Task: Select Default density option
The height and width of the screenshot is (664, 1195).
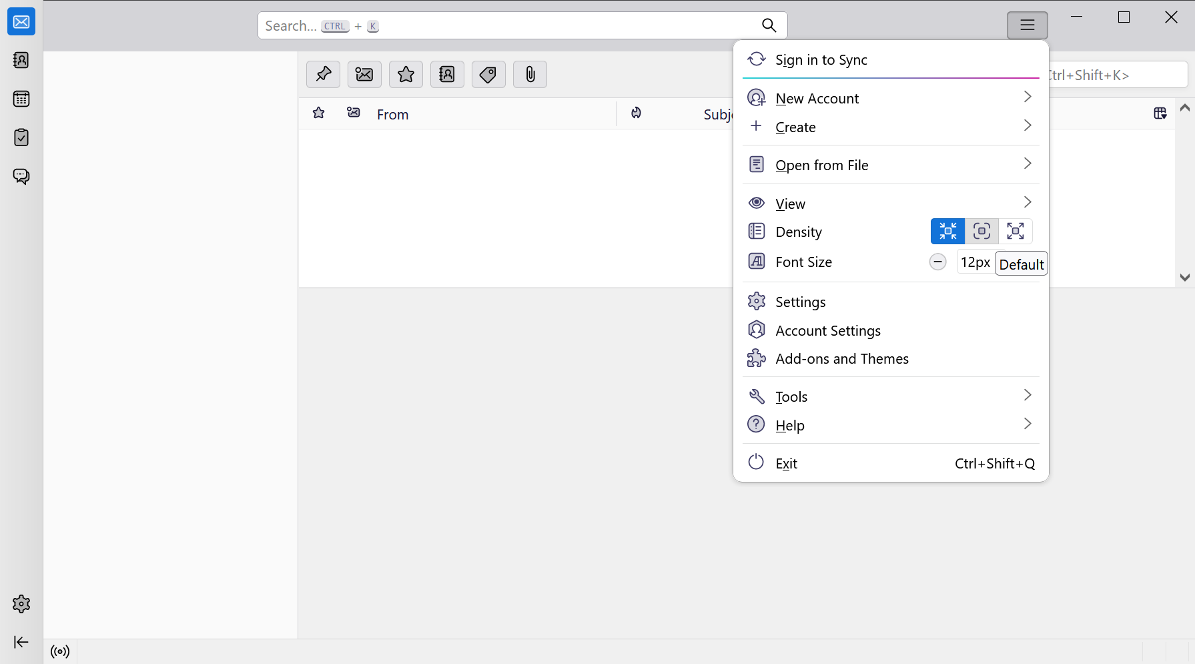Action: click(x=982, y=232)
